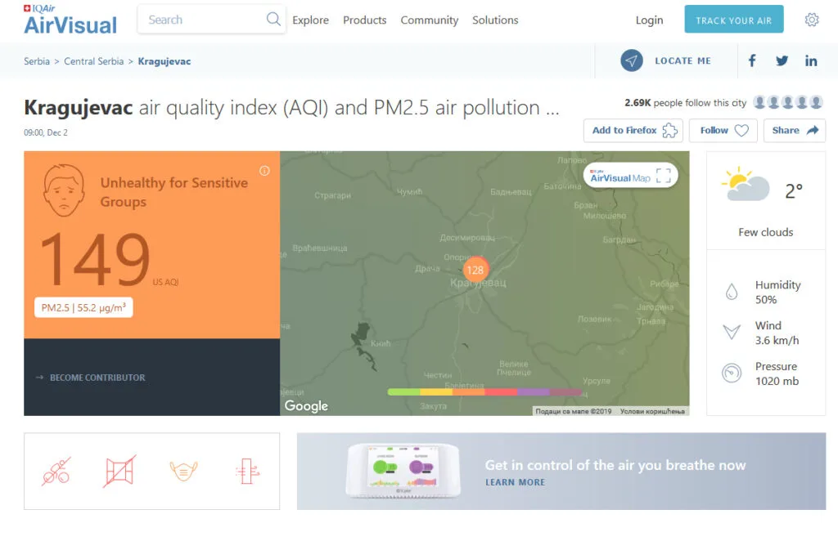Click the run air purifier icon
This screenshot has height=550, width=838.
246,472
